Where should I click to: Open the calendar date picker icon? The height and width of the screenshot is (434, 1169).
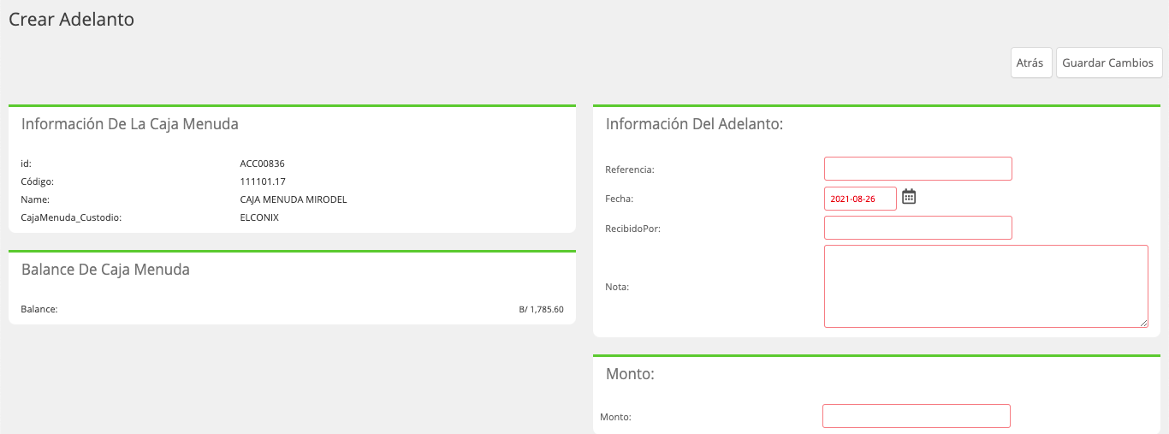point(909,197)
